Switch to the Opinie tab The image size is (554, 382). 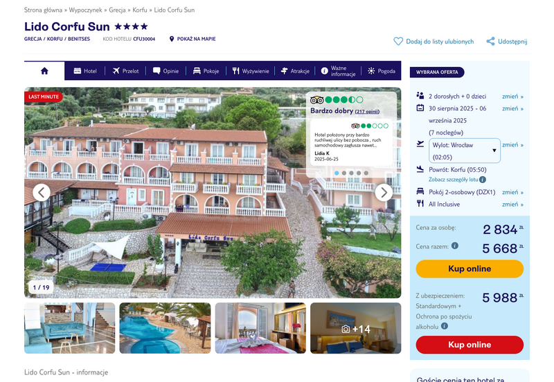point(166,71)
